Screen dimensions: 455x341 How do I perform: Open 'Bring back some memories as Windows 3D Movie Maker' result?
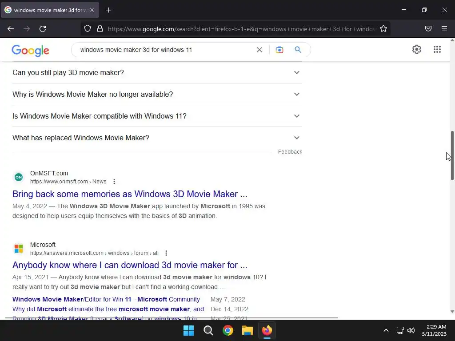tap(130, 194)
